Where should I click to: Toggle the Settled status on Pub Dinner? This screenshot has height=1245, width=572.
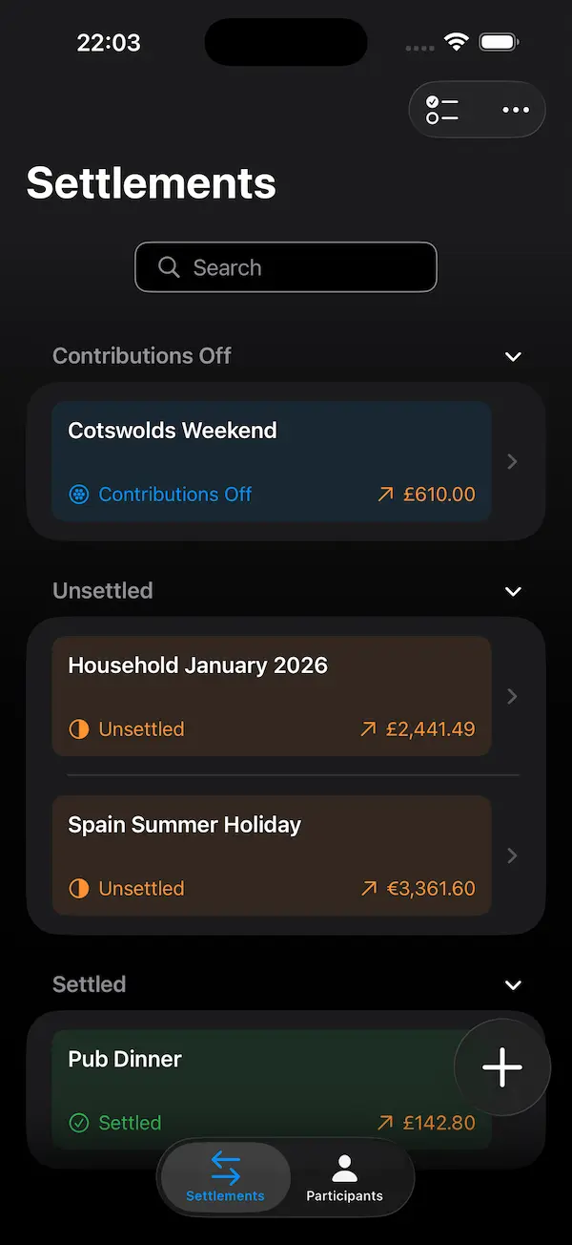tap(114, 1123)
